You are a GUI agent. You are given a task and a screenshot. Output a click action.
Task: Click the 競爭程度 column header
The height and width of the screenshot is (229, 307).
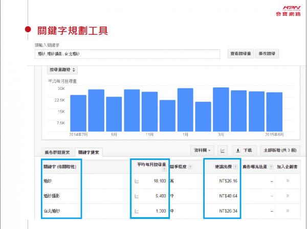click(x=178, y=167)
